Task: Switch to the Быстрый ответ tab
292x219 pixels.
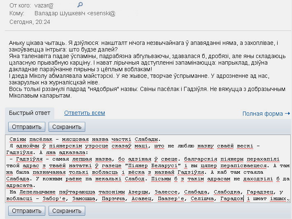Action: (x=30, y=113)
